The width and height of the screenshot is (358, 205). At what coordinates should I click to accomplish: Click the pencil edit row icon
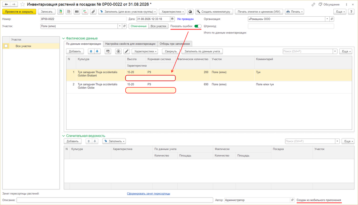click(126, 51)
